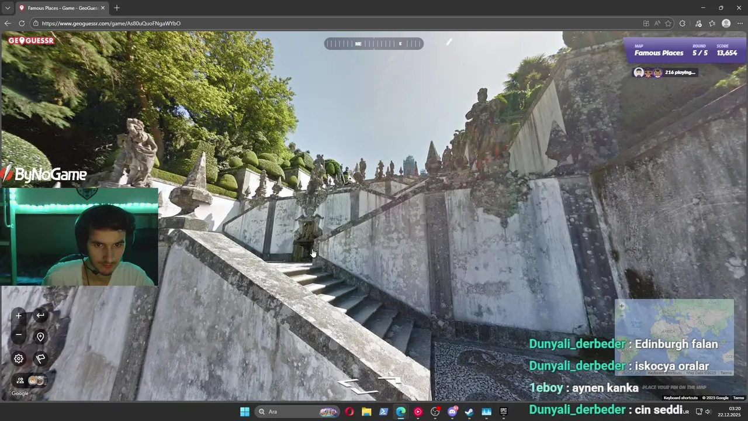The image size is (748, 421).
Task: Click the 216 playing players indicator
Action: [666, 73]
